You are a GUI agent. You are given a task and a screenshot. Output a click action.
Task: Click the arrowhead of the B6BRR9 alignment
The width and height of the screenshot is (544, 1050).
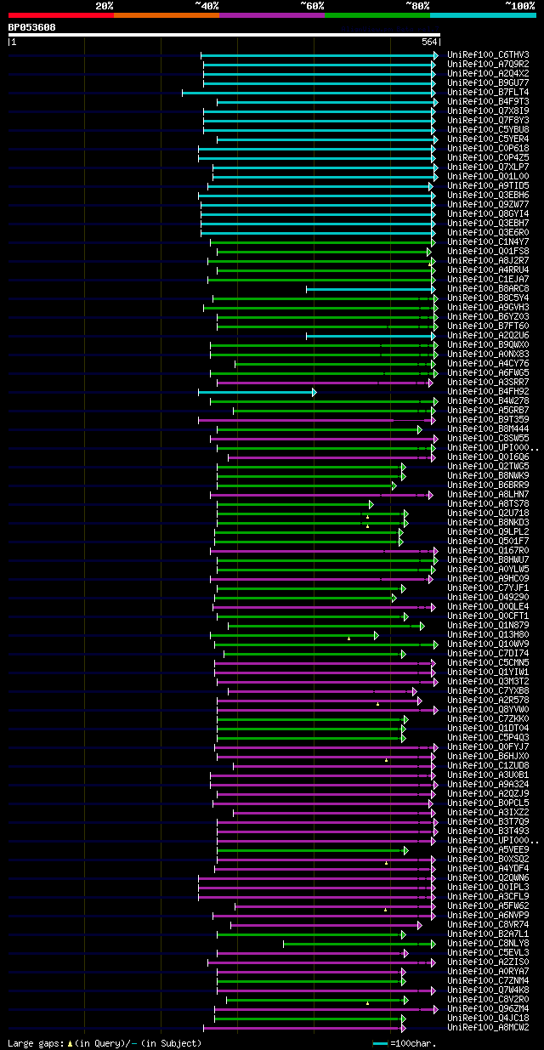394,485
